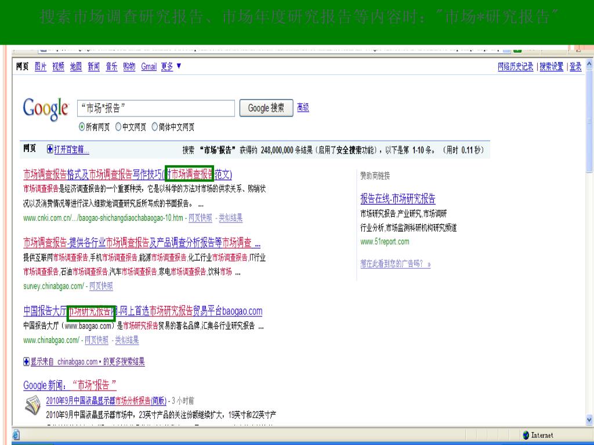Viewport: 594px width, 445px height.
Task: Open 网页快照 for survey.chinabgao.com result
Action: (x=101, y=286)
